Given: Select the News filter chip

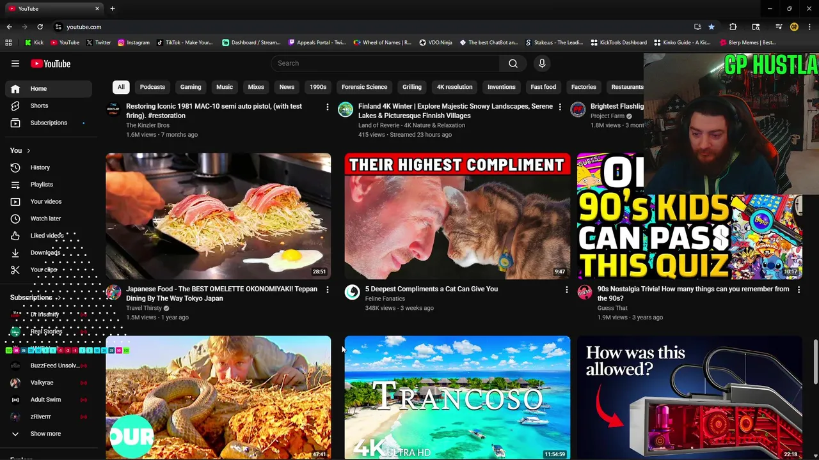Looking at the screenshot, I should point(287,87).
